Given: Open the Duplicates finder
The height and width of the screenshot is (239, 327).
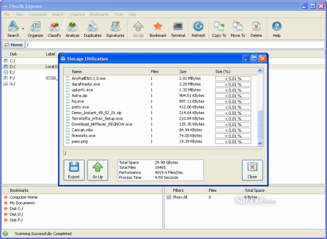Looking at the screenshot, I should coord(92,29).
